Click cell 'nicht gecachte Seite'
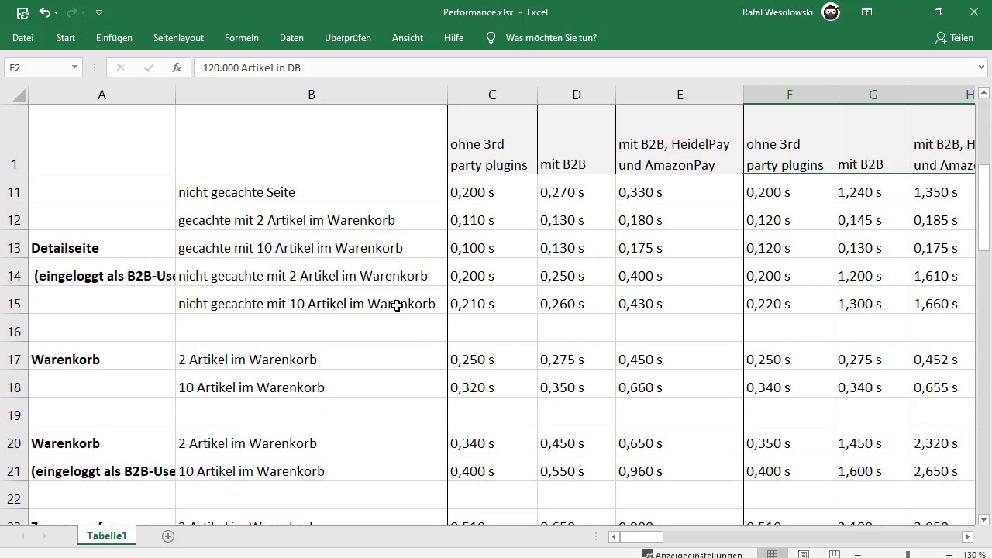Image resolution: width=992 pixels, height=558 pixels. point(312,192)
